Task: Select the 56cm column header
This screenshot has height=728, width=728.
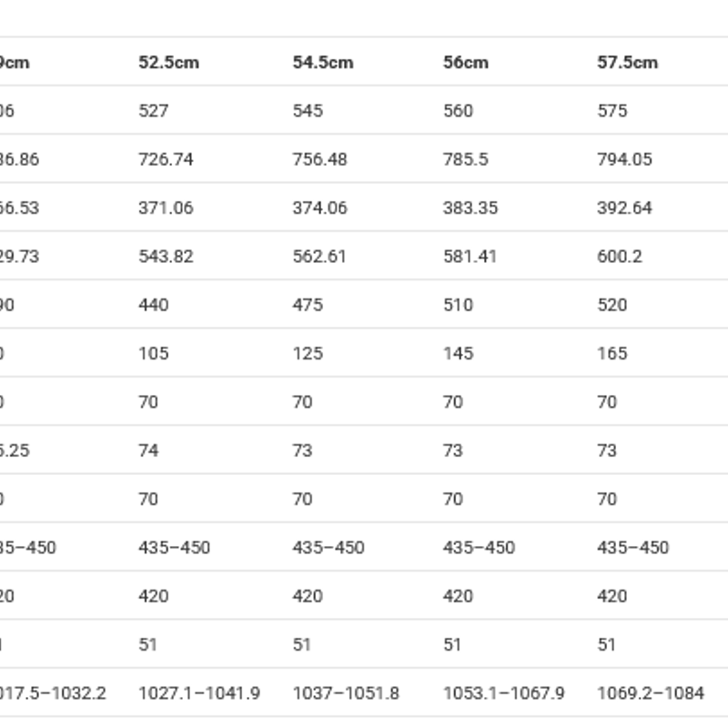Action: pos(466,62)
